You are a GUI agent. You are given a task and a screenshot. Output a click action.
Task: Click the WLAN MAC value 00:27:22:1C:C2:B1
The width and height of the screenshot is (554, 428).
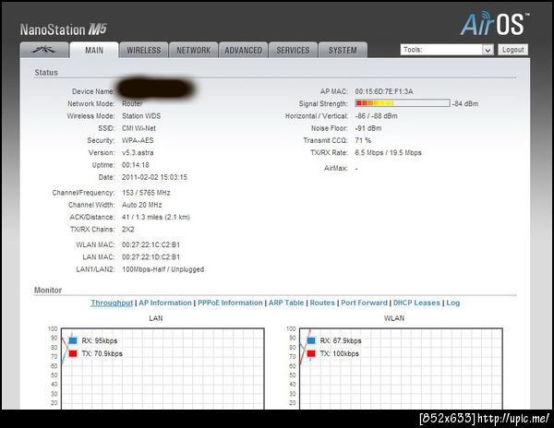tap(151, 244)
